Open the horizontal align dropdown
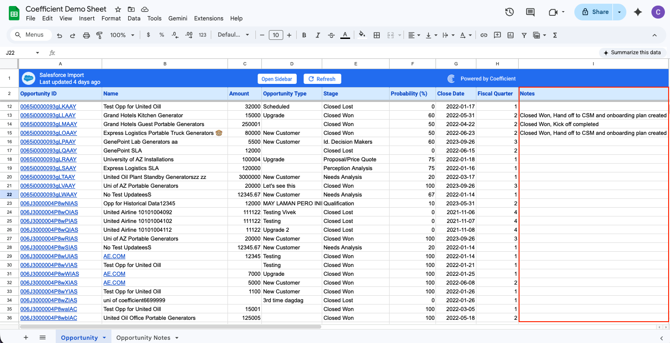670x343 pixels. tap(414, 35)
